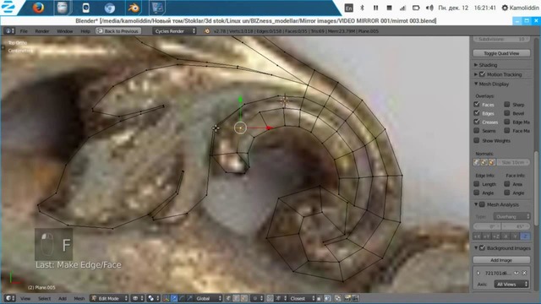
Task: Remove background image with X icon
Action: click(x=524, y=273)
